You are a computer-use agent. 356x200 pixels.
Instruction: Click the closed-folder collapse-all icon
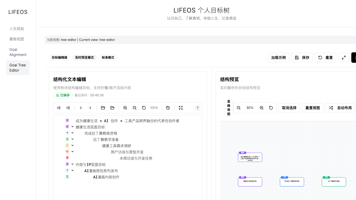coord(103,108)
